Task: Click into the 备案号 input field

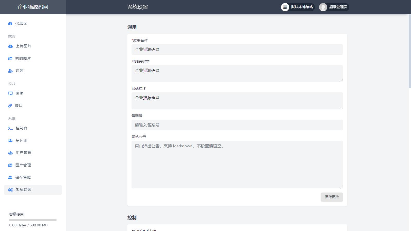Action: (237, 125)
